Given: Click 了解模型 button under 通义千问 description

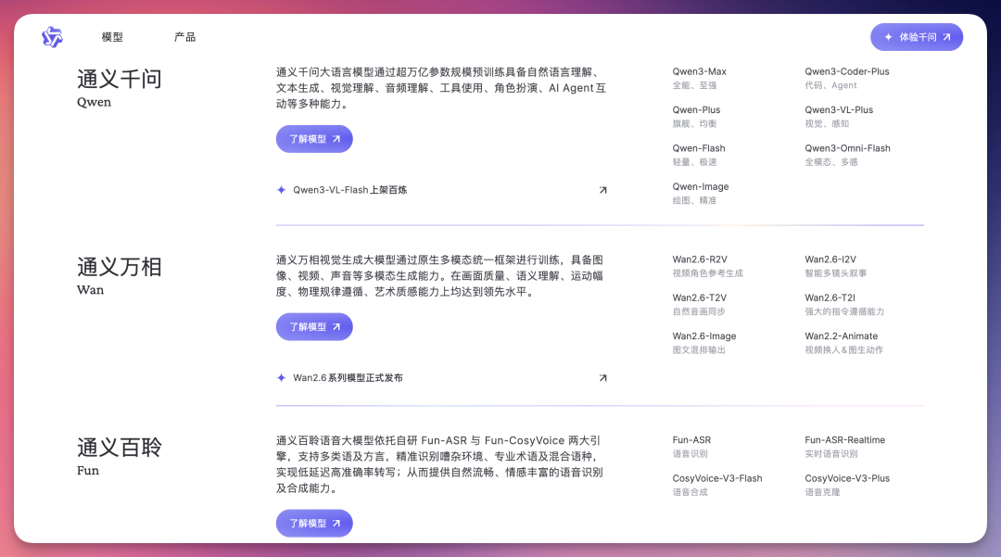Looking at the screenshot, I should [x=314, y=139].
